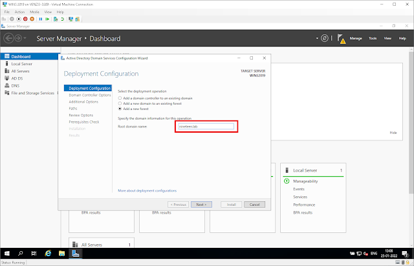Viewport: 414px width, 266px height.
Task: Open VM Connection's View menu
Action: [x=48, y=12]
